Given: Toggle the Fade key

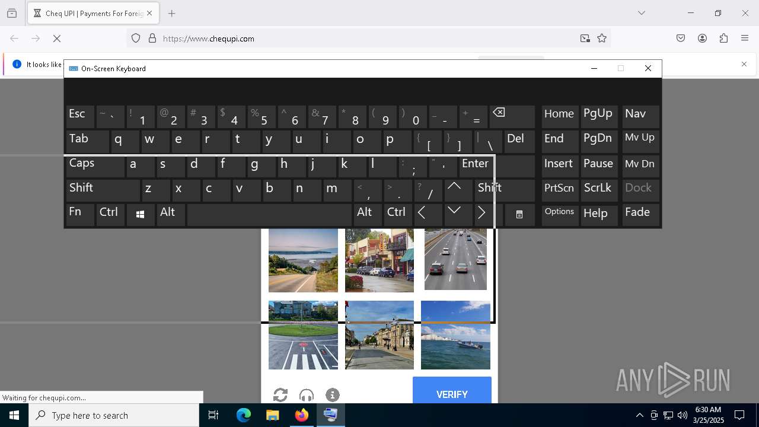Looking at the screenshot, I should [640, 215].
